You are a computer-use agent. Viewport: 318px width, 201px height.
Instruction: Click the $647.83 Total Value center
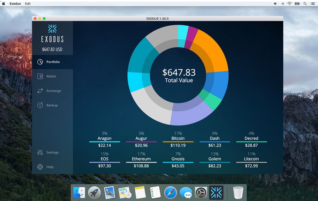tap(179, 75)
